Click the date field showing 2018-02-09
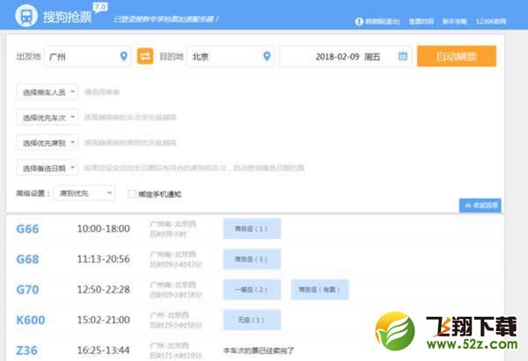The width and height of the screenshot is (528, 361). point(346,56)
